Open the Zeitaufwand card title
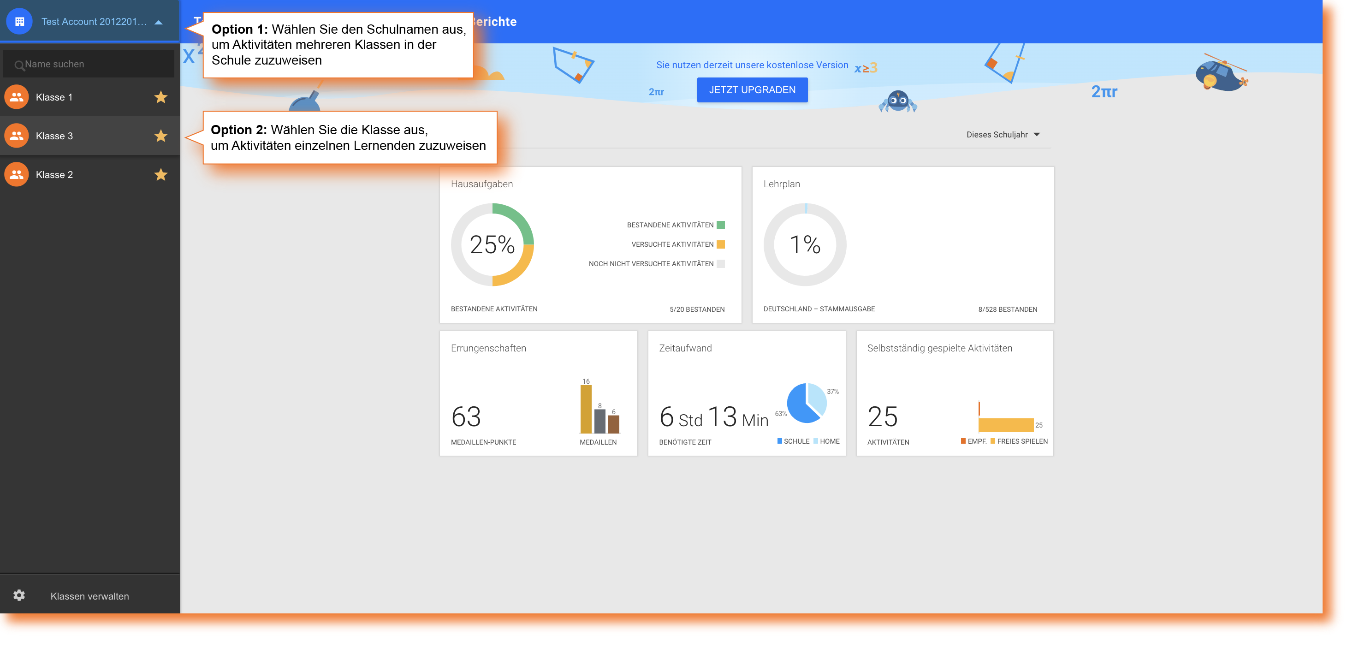1365x654 pixels. click(685, 348)
